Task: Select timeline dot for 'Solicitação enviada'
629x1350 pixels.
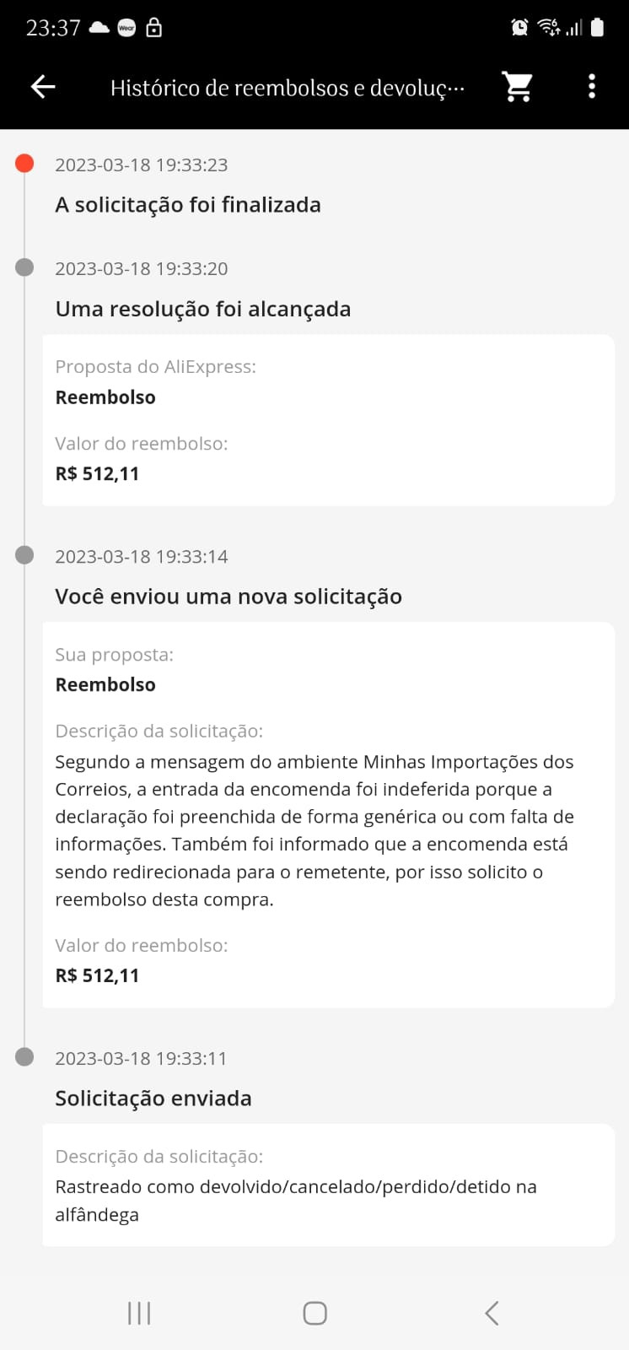Action: pos(24,1057)
